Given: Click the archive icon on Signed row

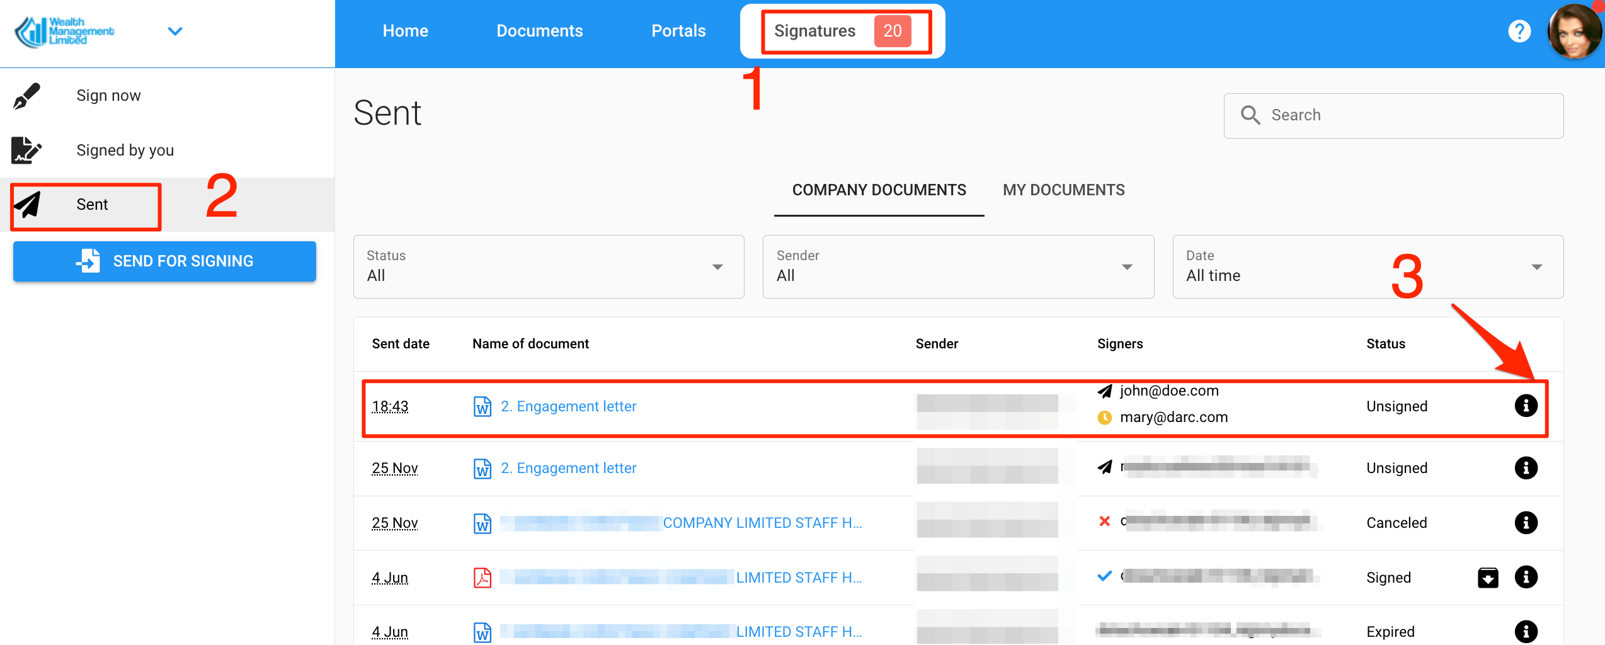Looking at the screenshot, I should [x=1487, y=577].
